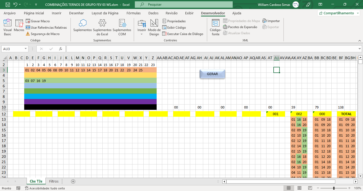Click the Pesquisar search box
The width and height of the screenshot is (363, 191).
click(183, 5)
